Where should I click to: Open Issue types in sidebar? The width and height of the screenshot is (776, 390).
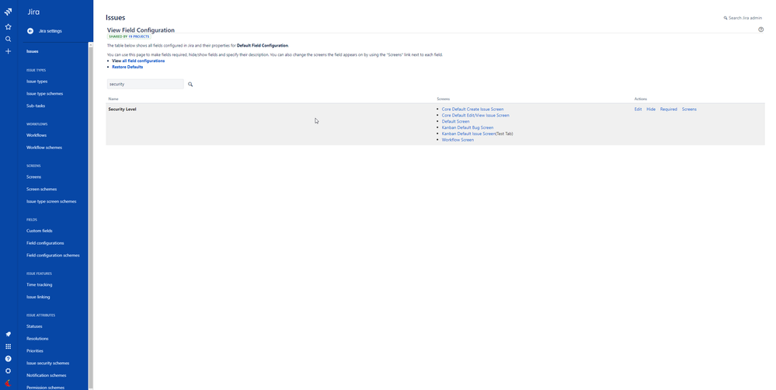pos(37,81)
